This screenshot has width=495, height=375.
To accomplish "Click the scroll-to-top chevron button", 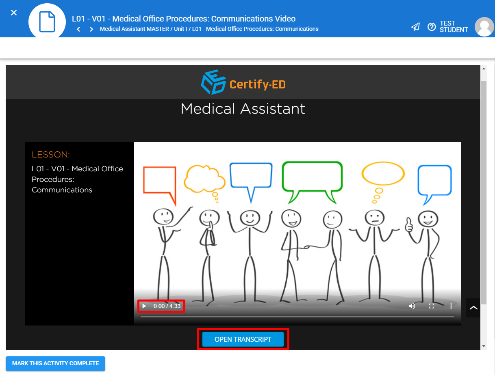I will [x=473, y=308].
